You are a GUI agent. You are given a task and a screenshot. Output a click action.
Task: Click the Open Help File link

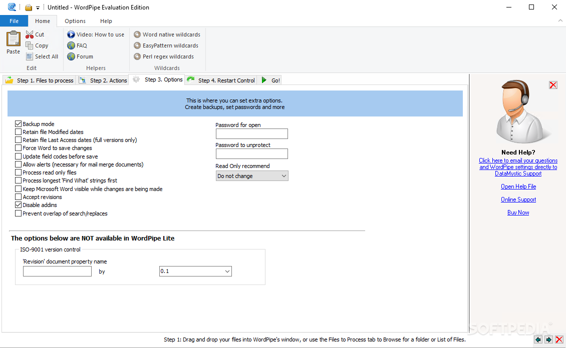[x=518, y=186]
